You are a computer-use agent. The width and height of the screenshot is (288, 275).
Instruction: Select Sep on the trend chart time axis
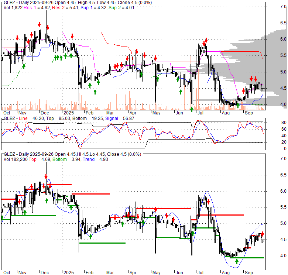[249, 273]
